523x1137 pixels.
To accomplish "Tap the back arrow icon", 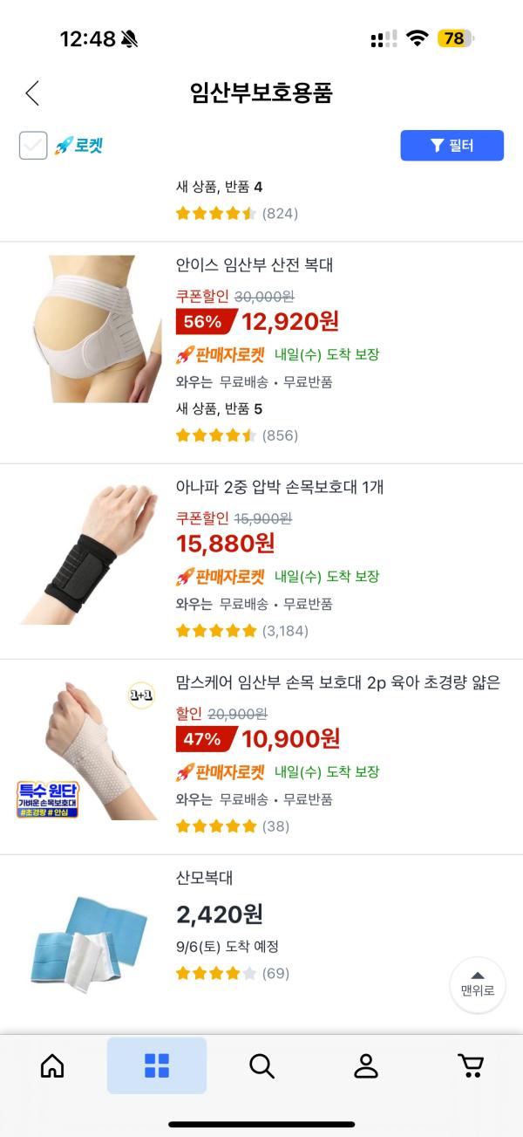I will click(32, 92).
